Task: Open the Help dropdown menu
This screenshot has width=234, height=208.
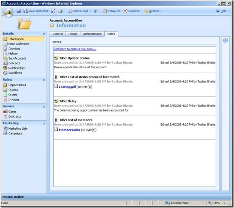Action: (x=223, y=11)
